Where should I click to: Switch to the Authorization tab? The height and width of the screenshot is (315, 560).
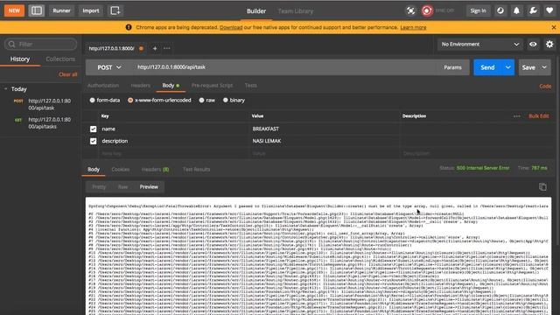click(x=103, y=86)
